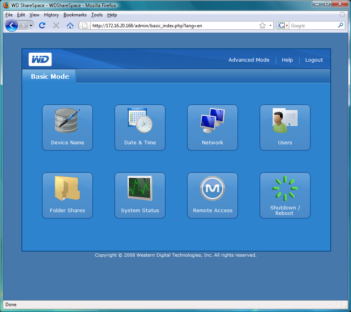Viewport: 351px width, 312px height.
Task: Click the Firefox icon in title bar
Action: click(6, 5)
